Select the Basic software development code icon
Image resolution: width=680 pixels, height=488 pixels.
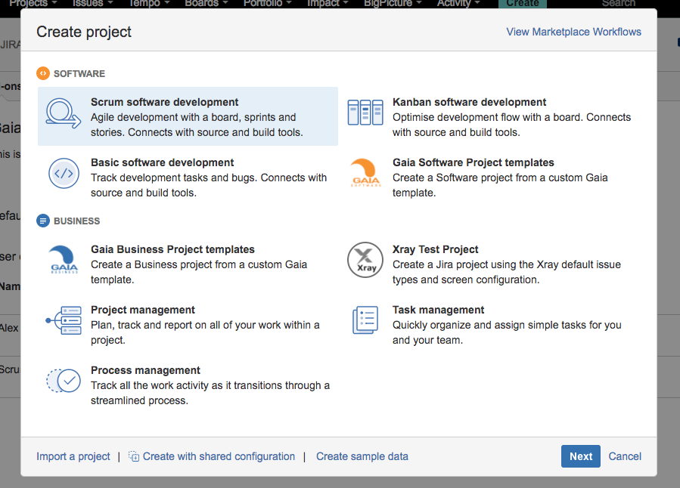point(64,174)
